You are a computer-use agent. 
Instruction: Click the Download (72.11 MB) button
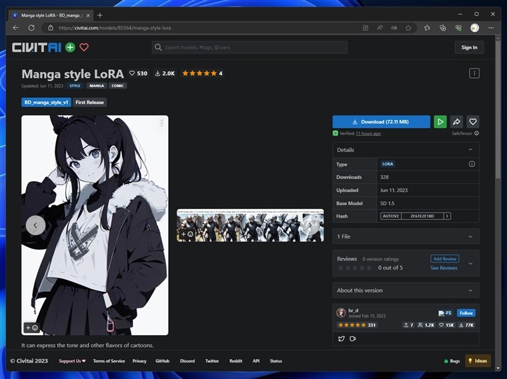(x=381, y=122)
